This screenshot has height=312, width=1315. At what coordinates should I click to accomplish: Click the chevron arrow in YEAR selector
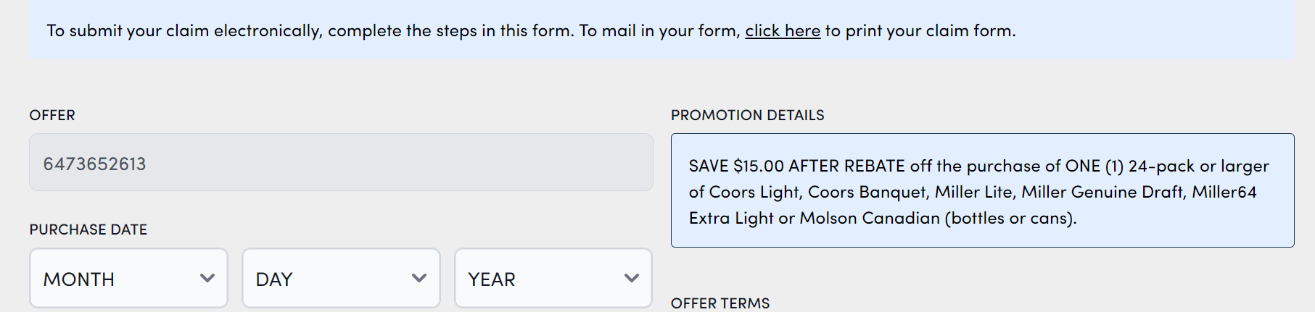[632, 278]
